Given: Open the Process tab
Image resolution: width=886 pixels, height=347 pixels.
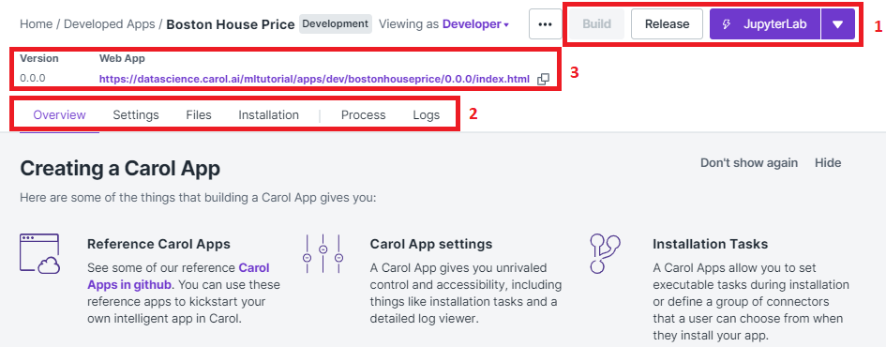Looking at the screenshot, I should (364, 115).
